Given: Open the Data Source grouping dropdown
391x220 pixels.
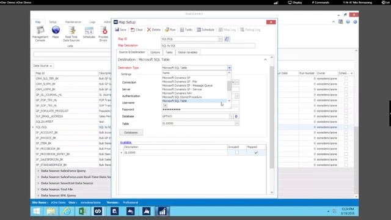Looking at the screenshot, I should (x=43, y=65).
